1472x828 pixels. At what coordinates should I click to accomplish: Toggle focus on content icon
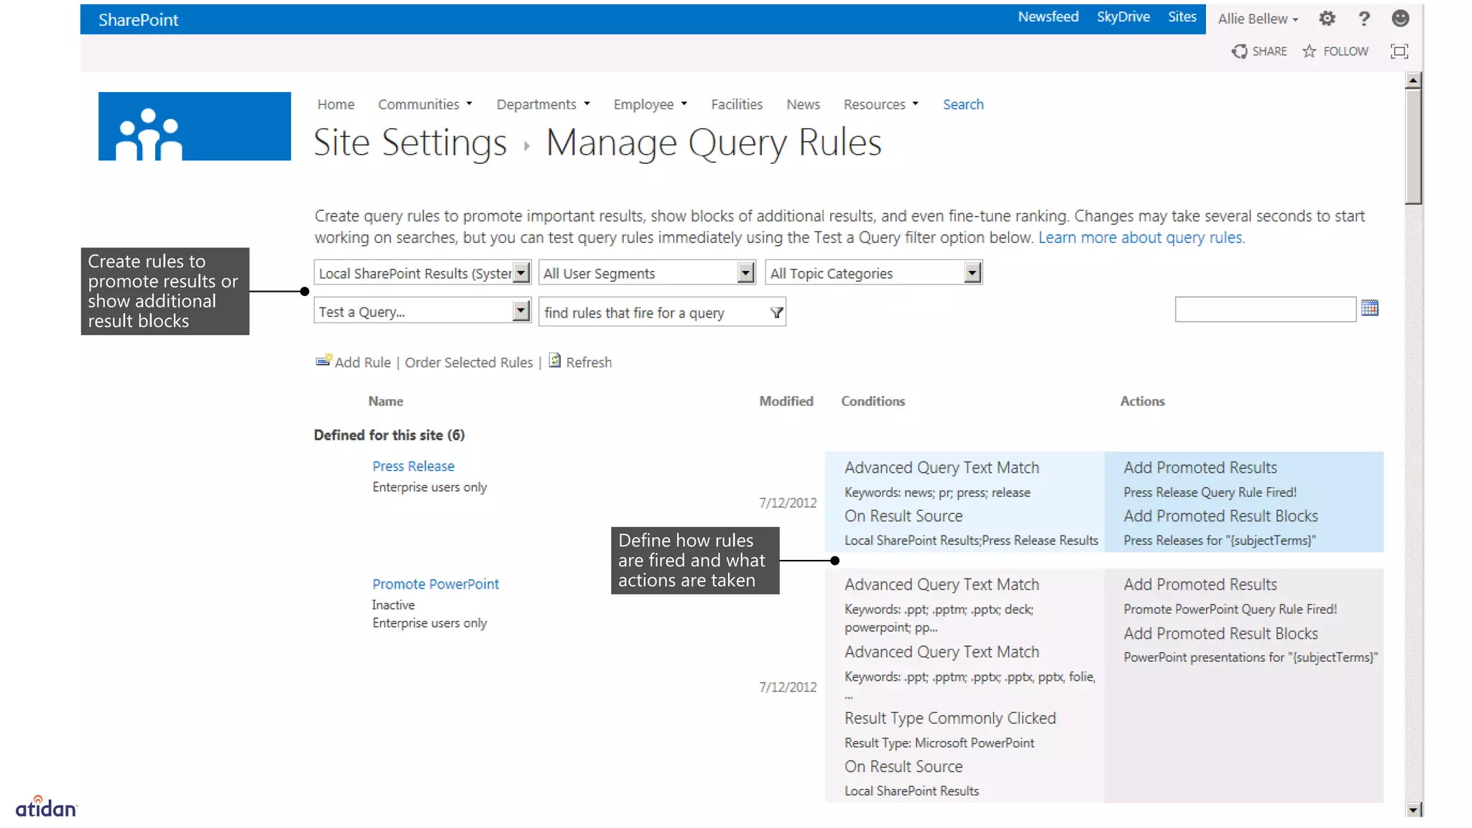tap(1399, 51)
